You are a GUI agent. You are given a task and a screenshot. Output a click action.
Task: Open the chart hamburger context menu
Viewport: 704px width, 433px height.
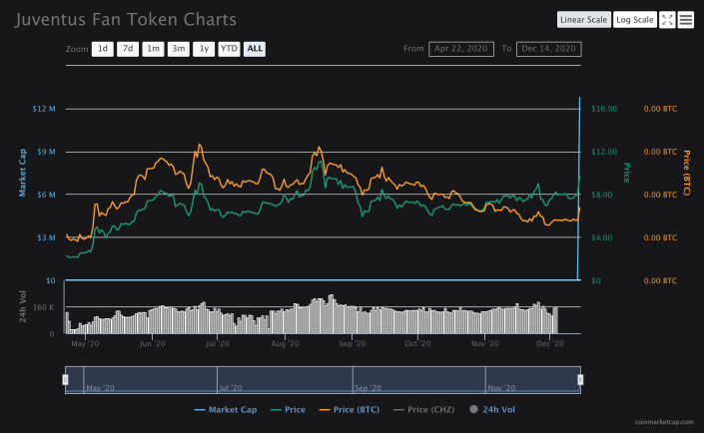tap(686, 20)
